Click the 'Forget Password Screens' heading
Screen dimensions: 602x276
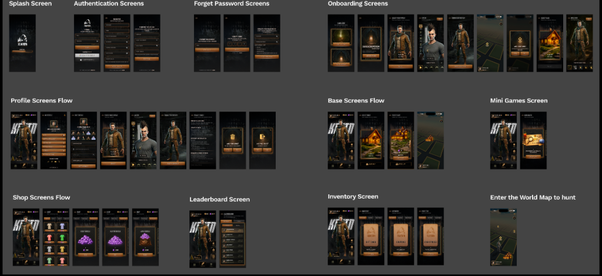[x=232, y=4]
